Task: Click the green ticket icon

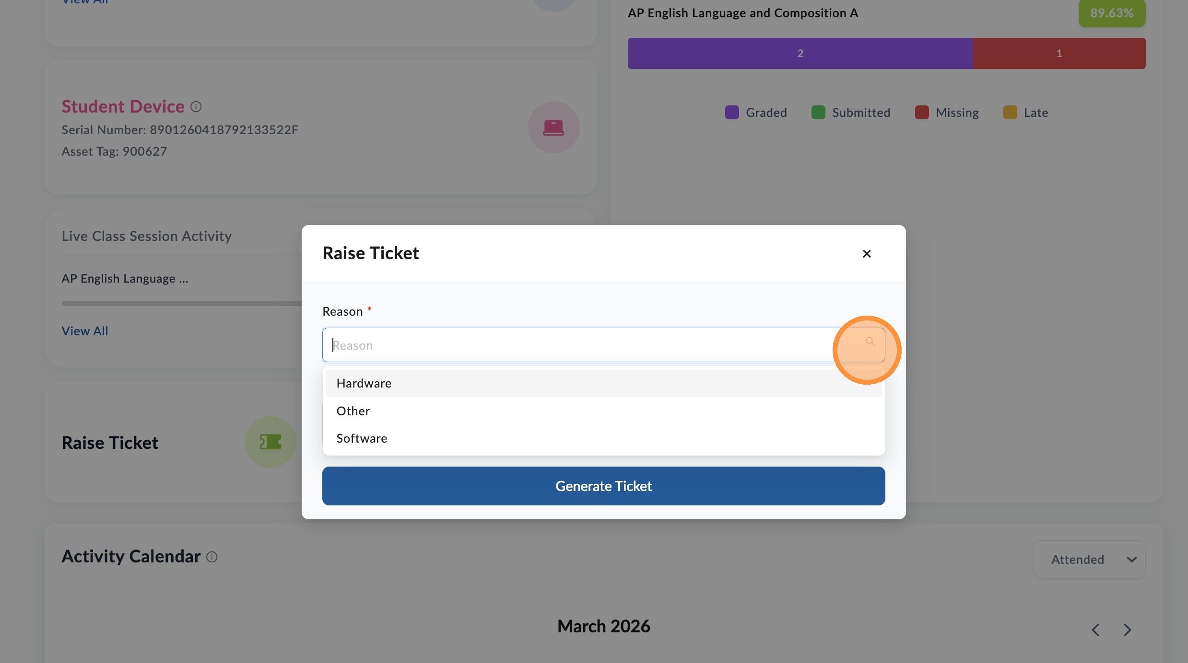Action: (x=271, y=442)
